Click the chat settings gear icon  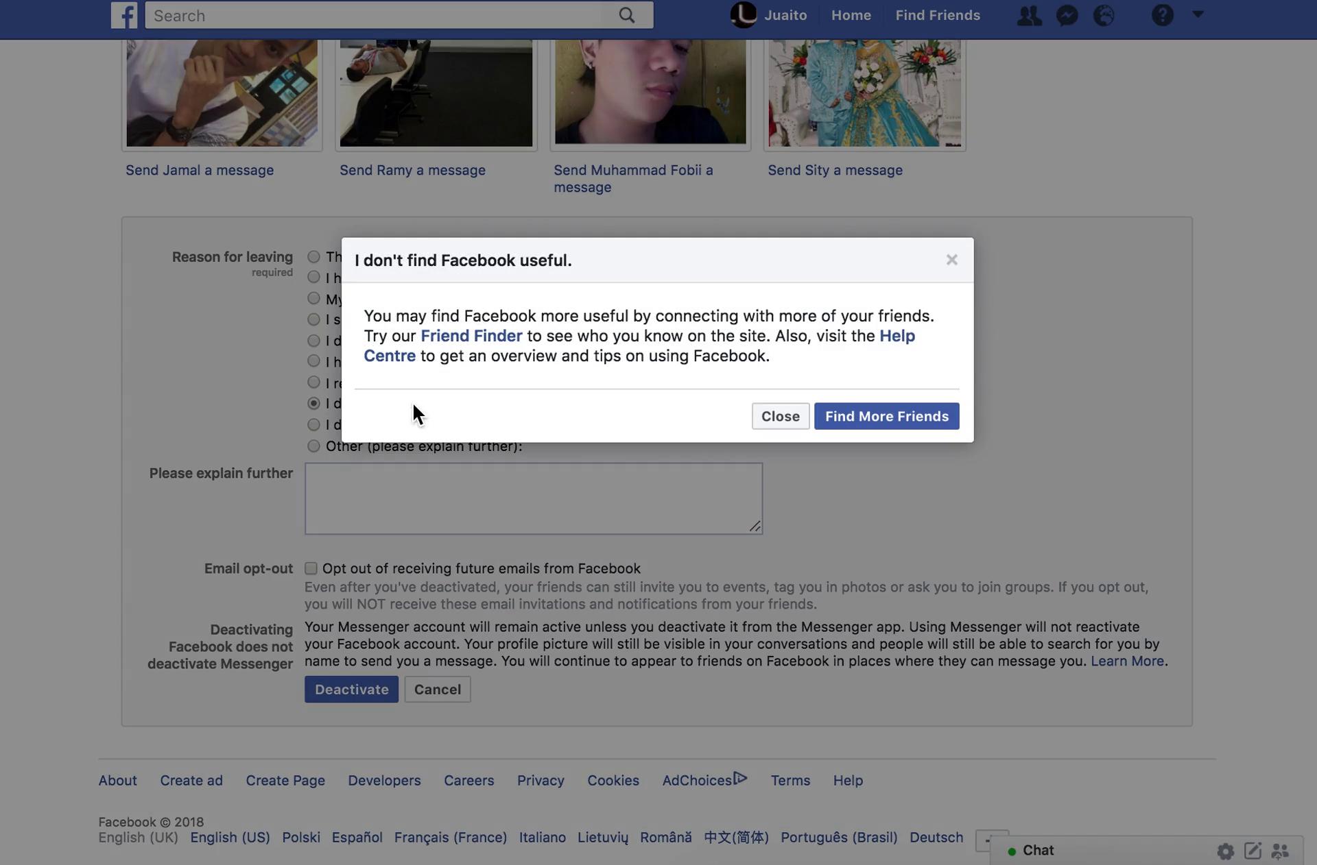1226,851
